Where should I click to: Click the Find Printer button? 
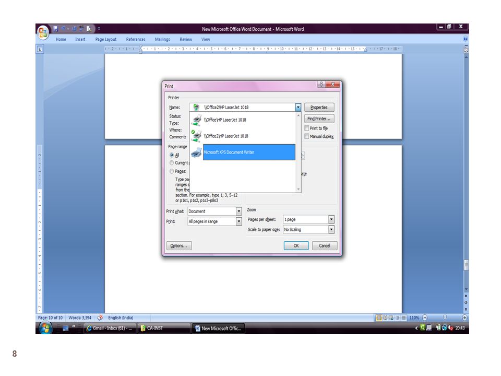319,119
